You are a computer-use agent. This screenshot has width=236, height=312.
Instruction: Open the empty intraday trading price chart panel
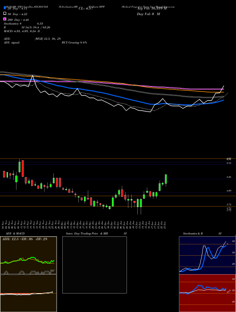click(x=94, y=265)
